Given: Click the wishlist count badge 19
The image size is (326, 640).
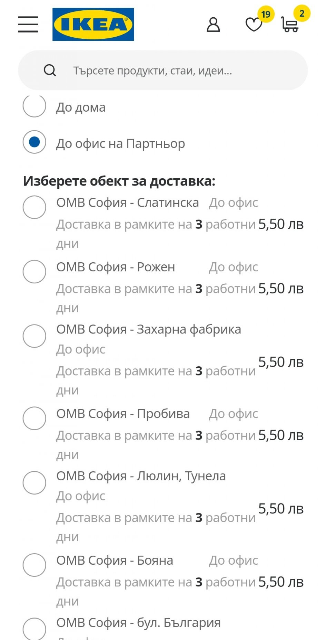Looking at the screenshot, I should [x=266, y=14].
